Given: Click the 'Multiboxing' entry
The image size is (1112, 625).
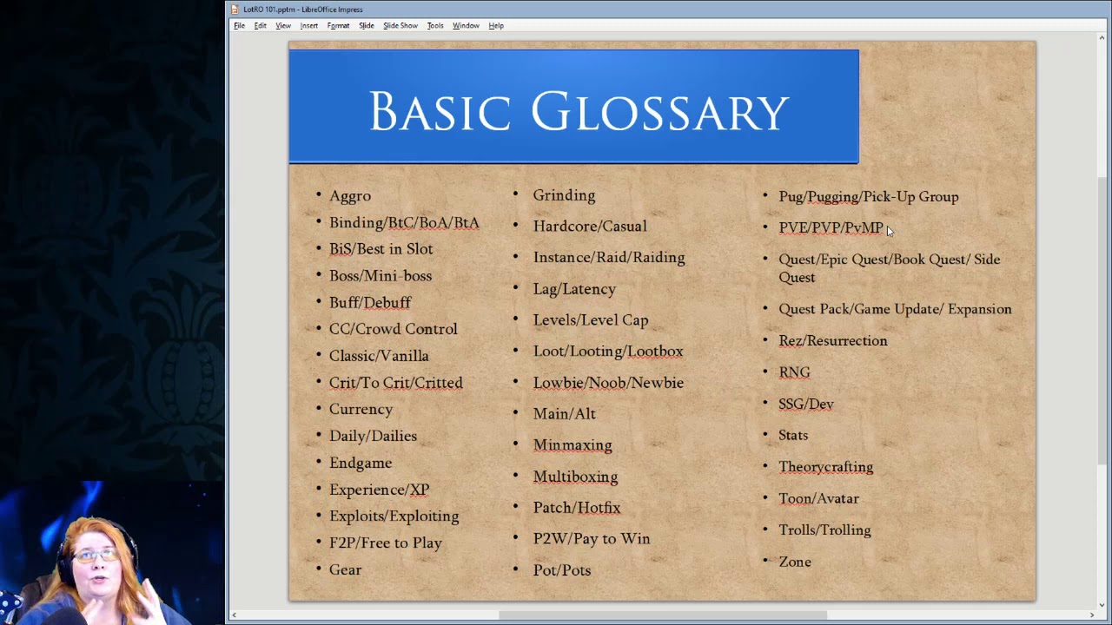Looking at the screenshot, I should pos(575,477).
